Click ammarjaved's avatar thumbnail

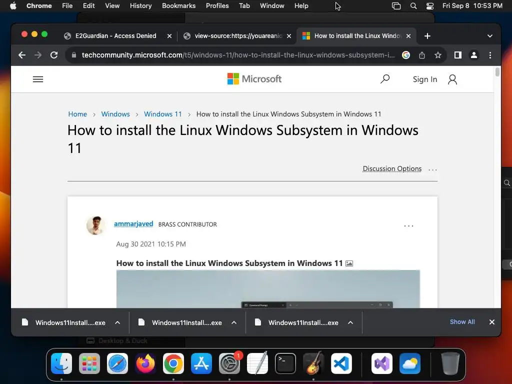(95, 225)
